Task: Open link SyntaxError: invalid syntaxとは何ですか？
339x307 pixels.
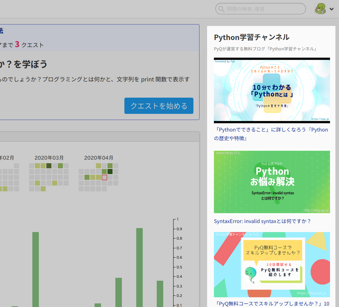Action: pos(262,221)
